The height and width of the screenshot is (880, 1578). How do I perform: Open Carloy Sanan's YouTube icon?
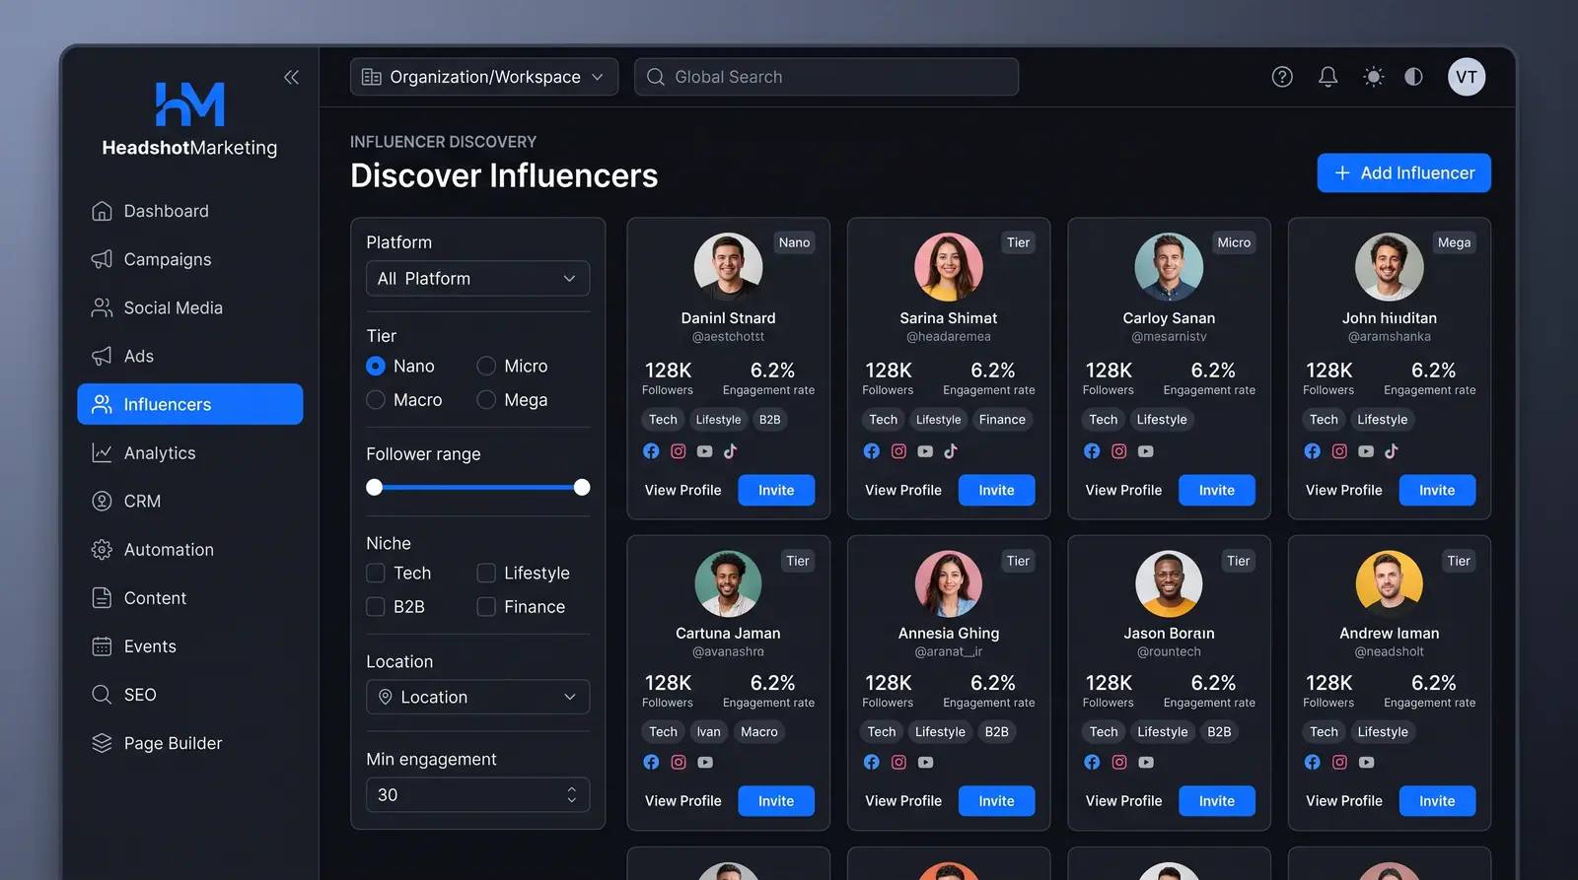[x=1145, y=451]
